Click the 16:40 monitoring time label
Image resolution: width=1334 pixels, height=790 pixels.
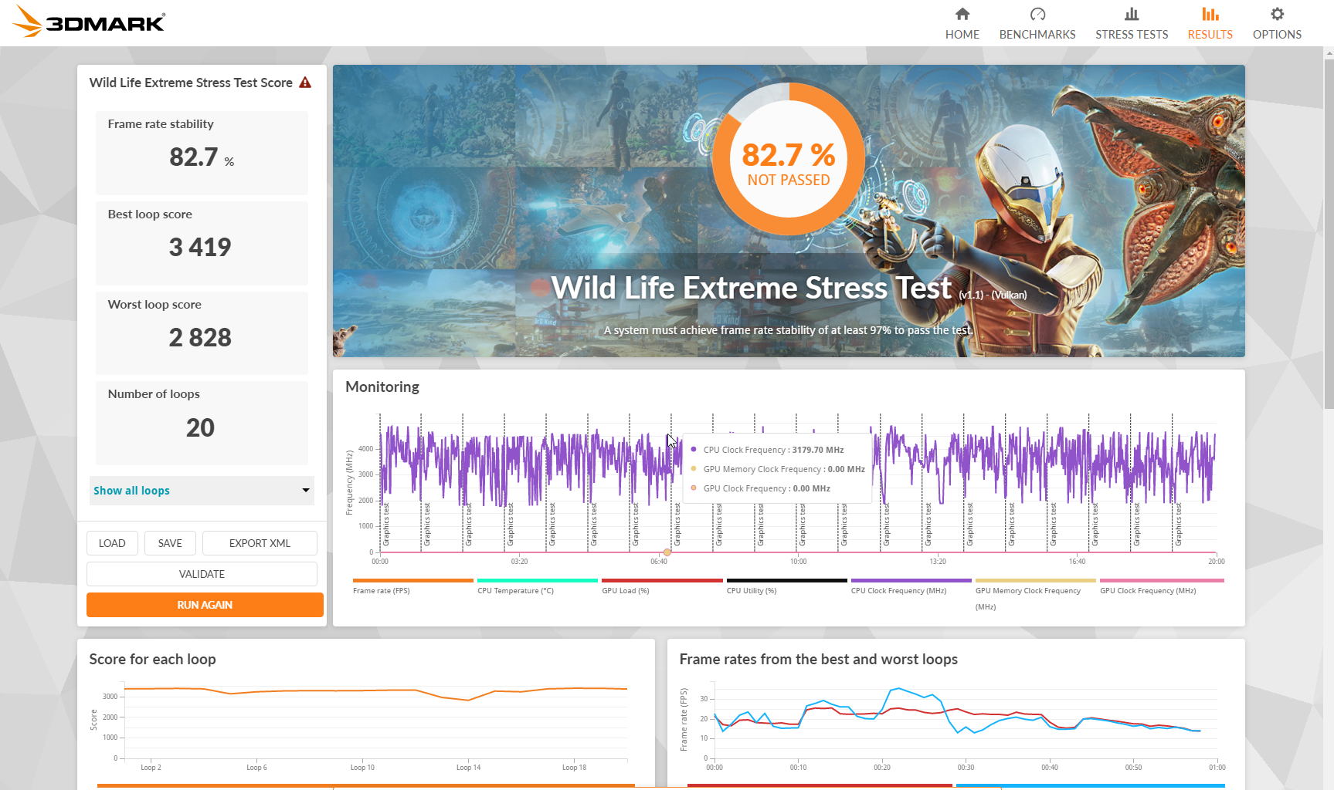pos(1077,562)
